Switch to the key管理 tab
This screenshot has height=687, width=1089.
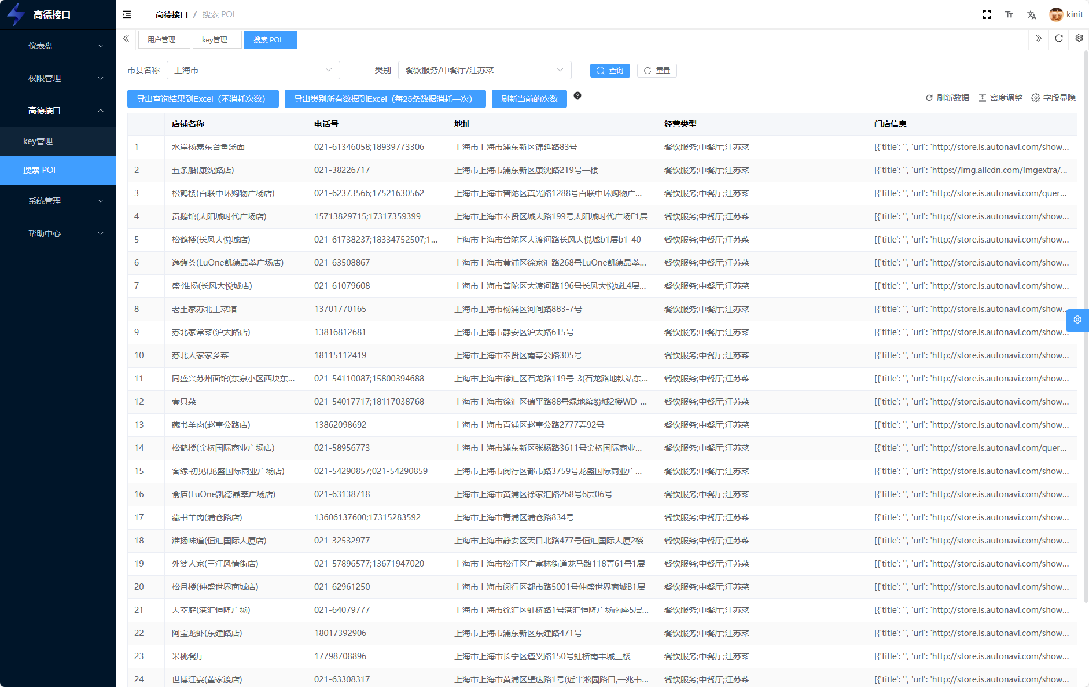pyautogui.click(x=215, y=40)
